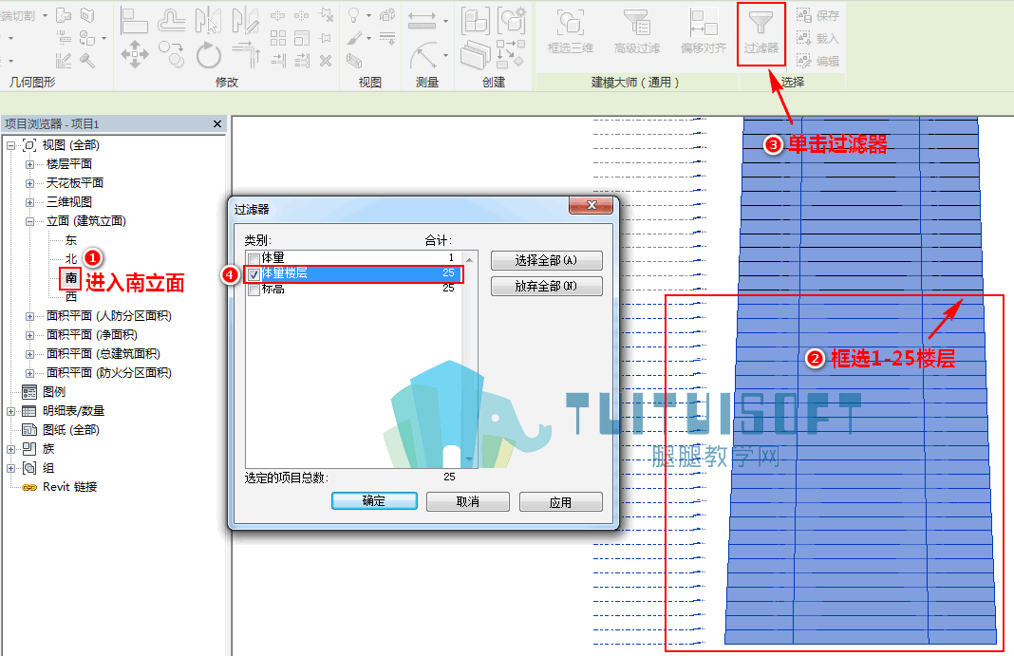The height and width of the screenshot is (656, 1014).
Task: Collapse the 立面 (建筑立面) node
Action: click(x=29, y=222)
